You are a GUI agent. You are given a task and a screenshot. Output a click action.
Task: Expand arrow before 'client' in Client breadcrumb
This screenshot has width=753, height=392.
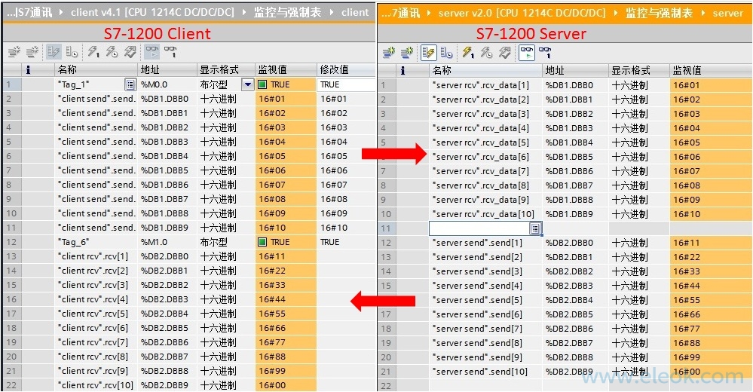332,13
